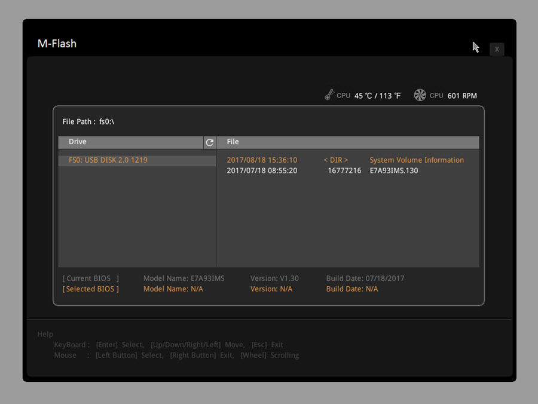This screenshot has height=404, width=538.
Task: Click the CPU thermometer icon
Action: (x=329, y=95)
